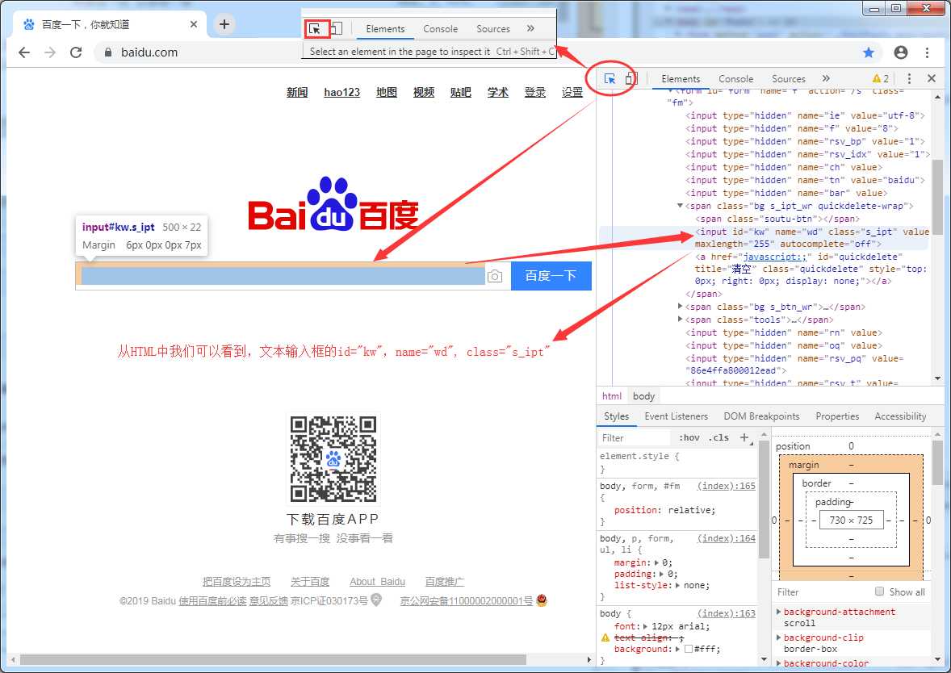951x673 pixels.
Task: Click the Baidu logo image
Action: tap(333, 204)
